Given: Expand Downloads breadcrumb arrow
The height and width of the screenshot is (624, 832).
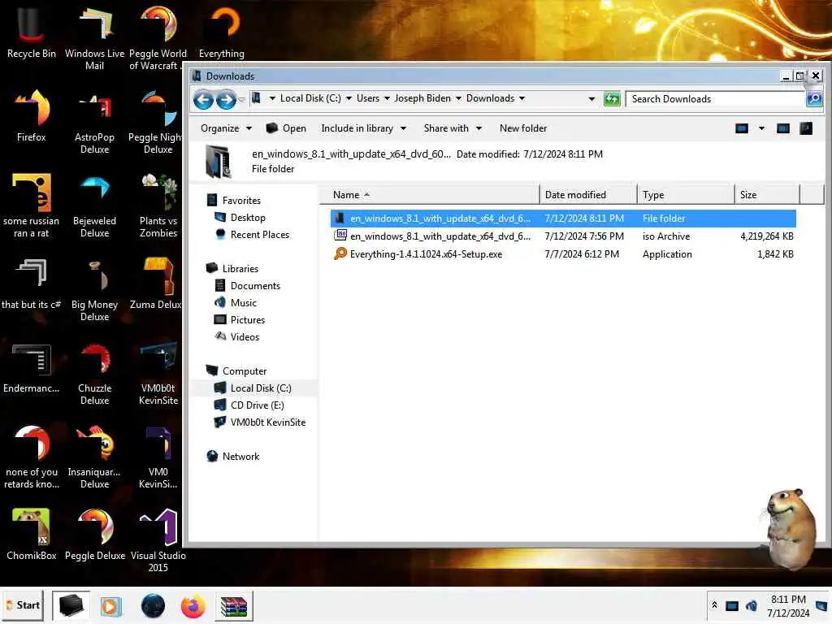Looking at the screenshot, I should coord(522,98).
